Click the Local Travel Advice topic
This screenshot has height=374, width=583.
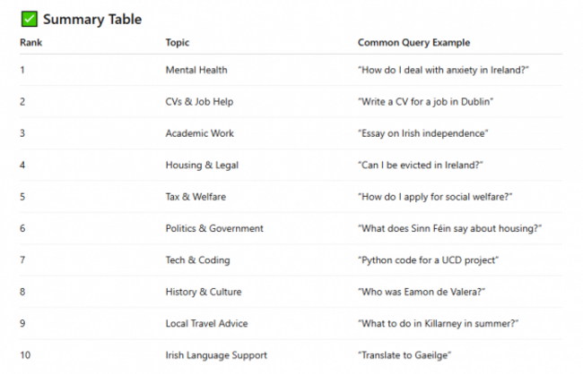206,323
